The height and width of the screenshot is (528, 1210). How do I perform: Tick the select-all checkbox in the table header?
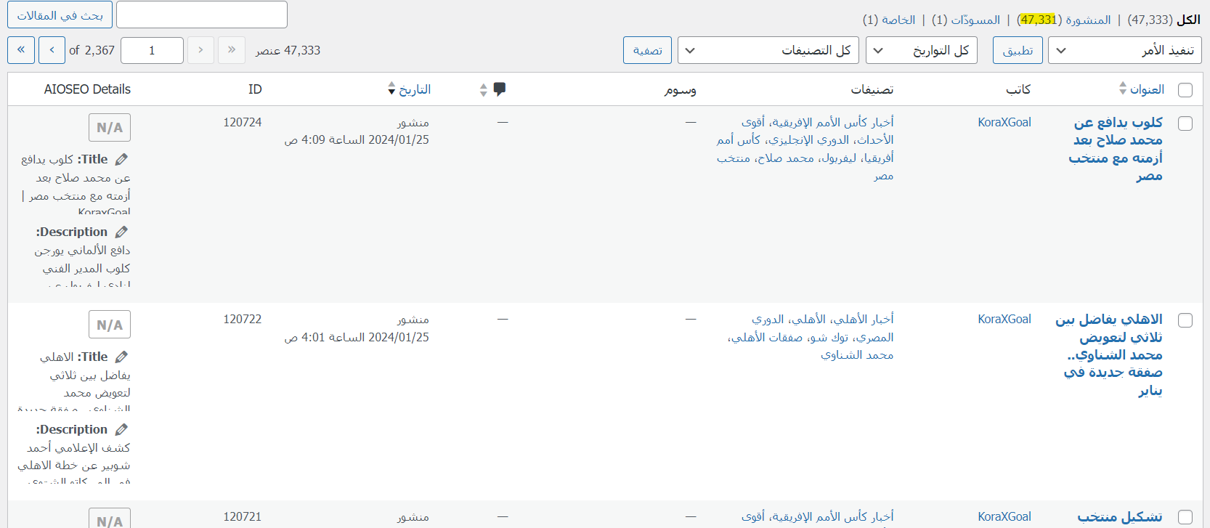(x=1185, y=90)
